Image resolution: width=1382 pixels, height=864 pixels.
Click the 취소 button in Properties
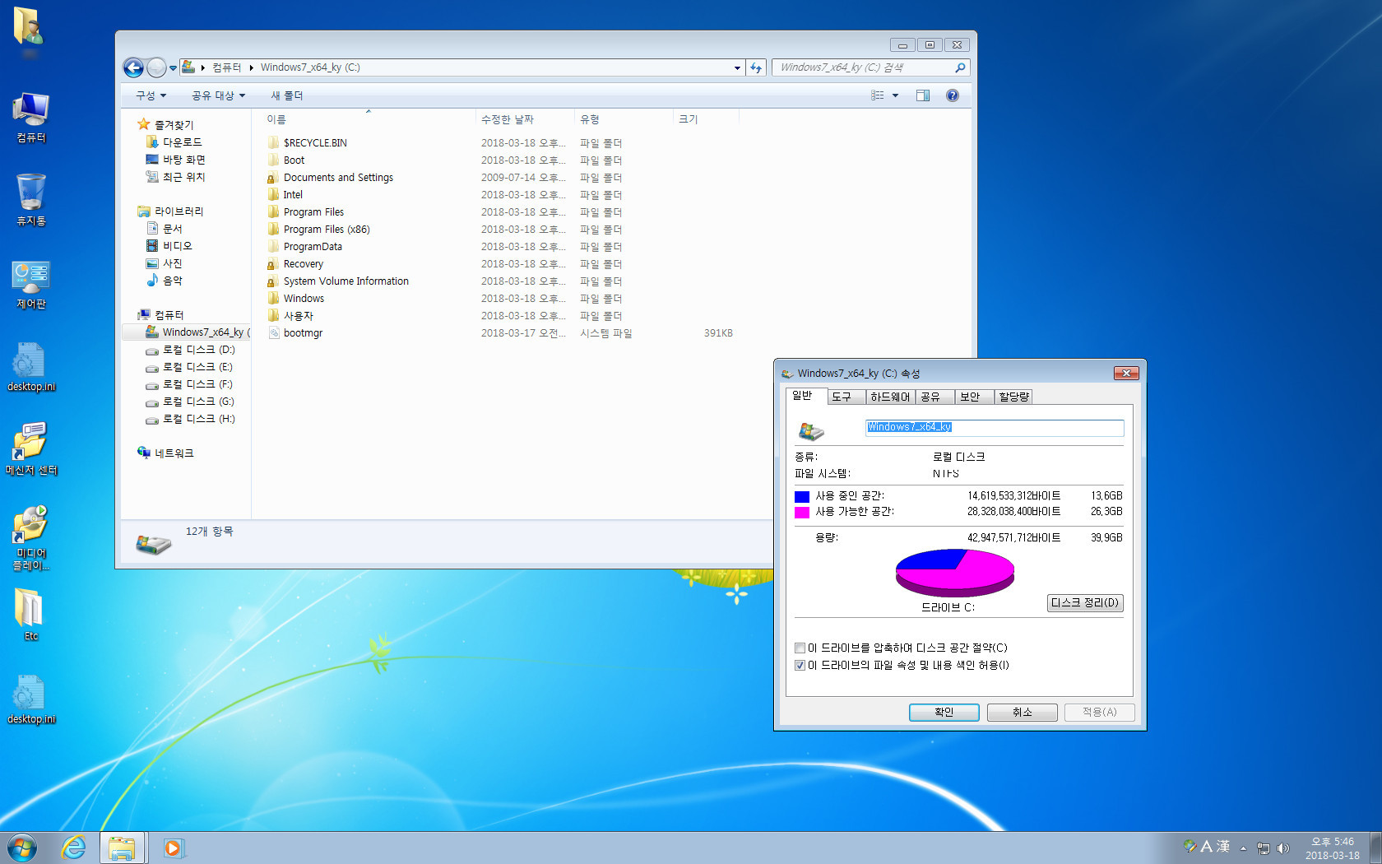(x=1022, y=712)
